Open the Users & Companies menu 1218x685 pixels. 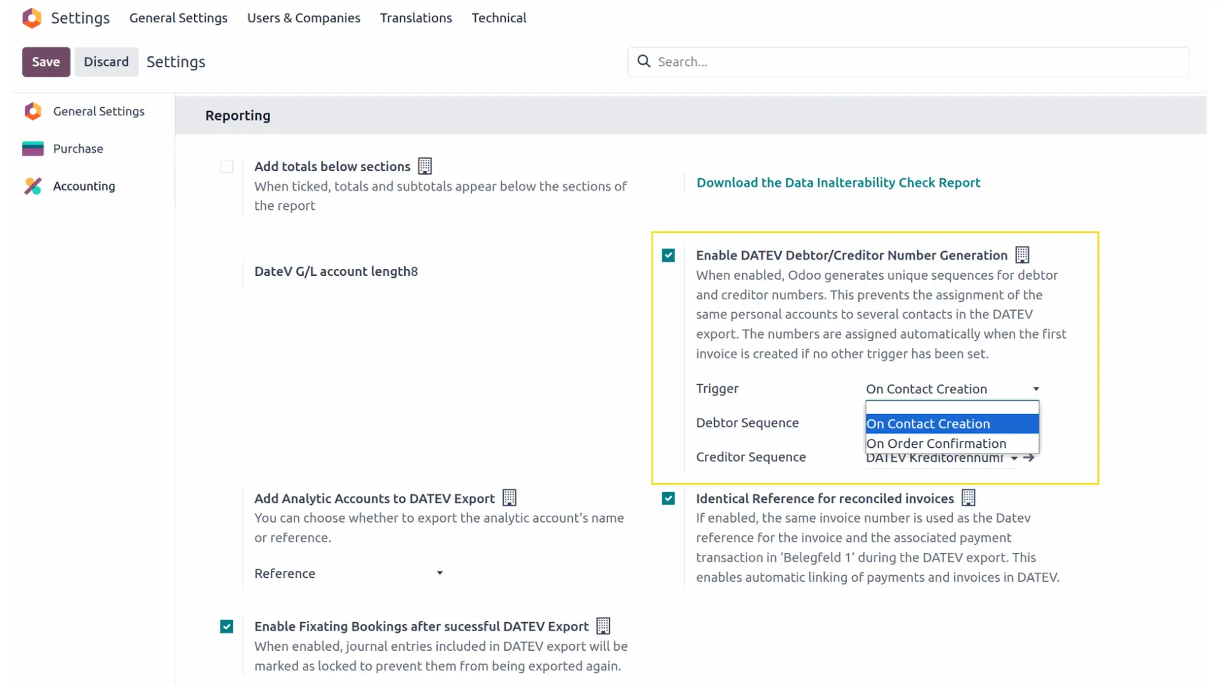[303, 18]
